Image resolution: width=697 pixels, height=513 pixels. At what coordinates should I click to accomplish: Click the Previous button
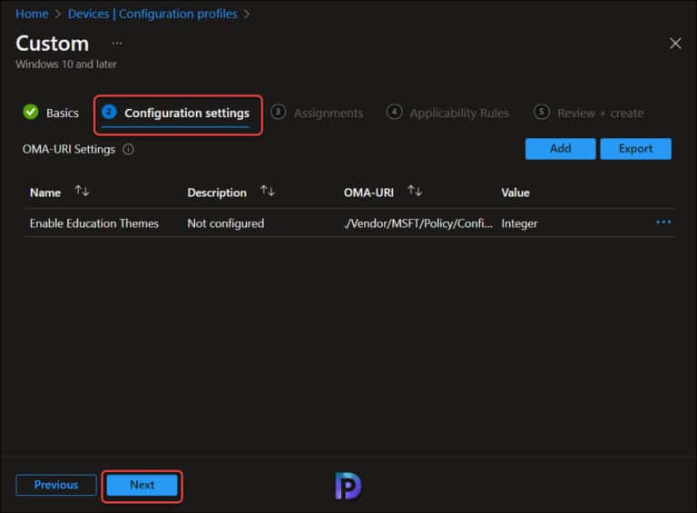[56, 485]
